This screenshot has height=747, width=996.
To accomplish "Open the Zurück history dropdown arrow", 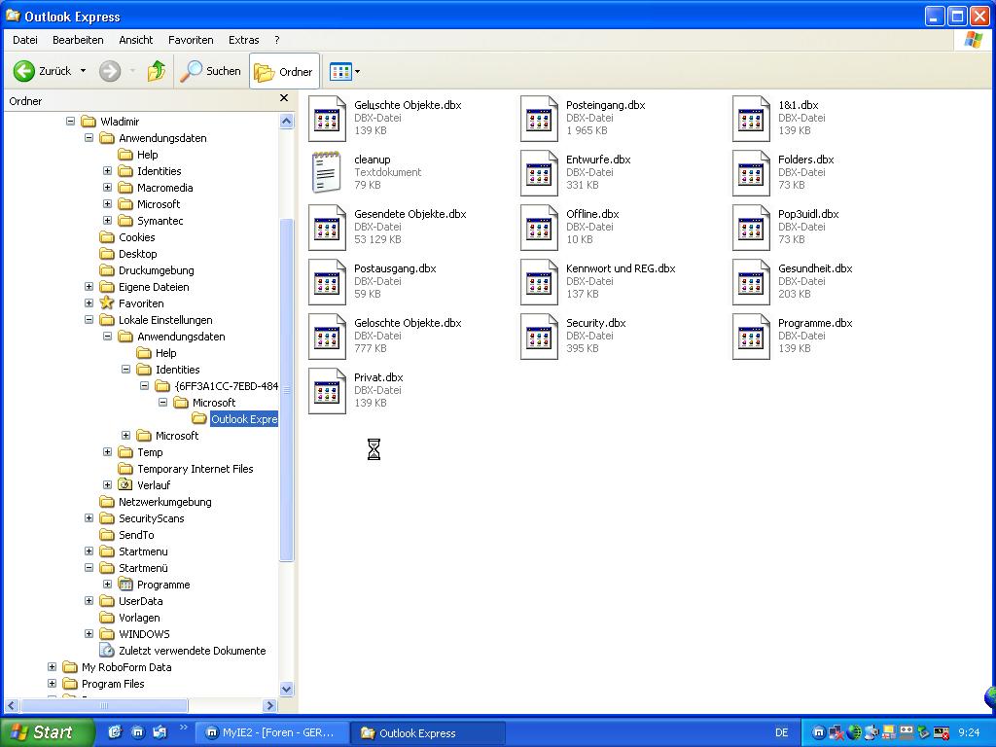I will (x=83, y=71).
